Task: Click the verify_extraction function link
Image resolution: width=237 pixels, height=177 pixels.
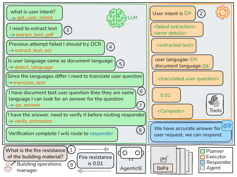Action: [x=33, y=121]
